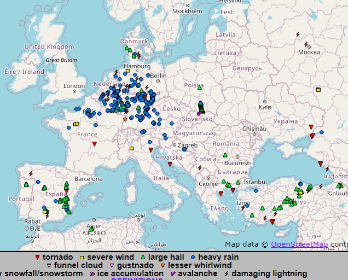This screenshot has height=280, width=348.
Task: Click the green large hail marker near Alger
Action: pos(91,229)
